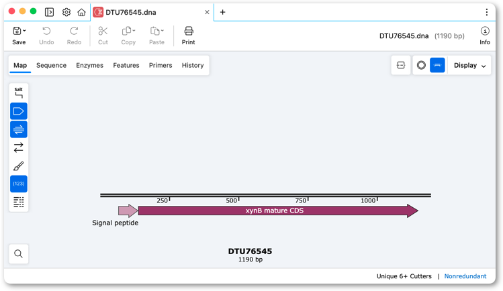Go to the home screen icon
Image resolution: width=503 pixels, height=291 pixels.
pos(81,12)
